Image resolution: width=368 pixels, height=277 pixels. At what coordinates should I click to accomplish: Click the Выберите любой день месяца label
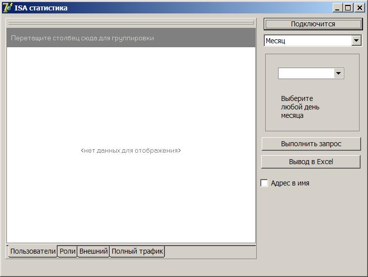[x=300, y=107]
